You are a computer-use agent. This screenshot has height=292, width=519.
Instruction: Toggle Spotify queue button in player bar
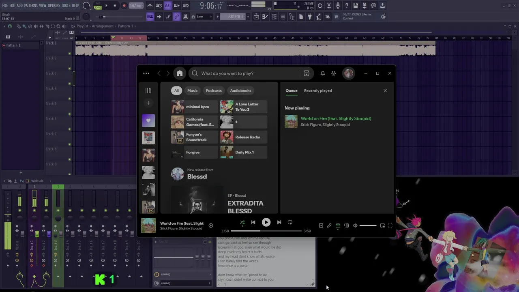[338, 225]
